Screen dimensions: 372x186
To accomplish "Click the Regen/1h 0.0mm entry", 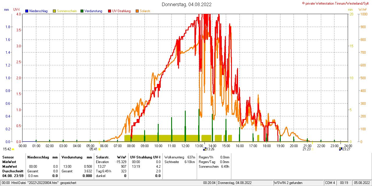I will point(214,157).
